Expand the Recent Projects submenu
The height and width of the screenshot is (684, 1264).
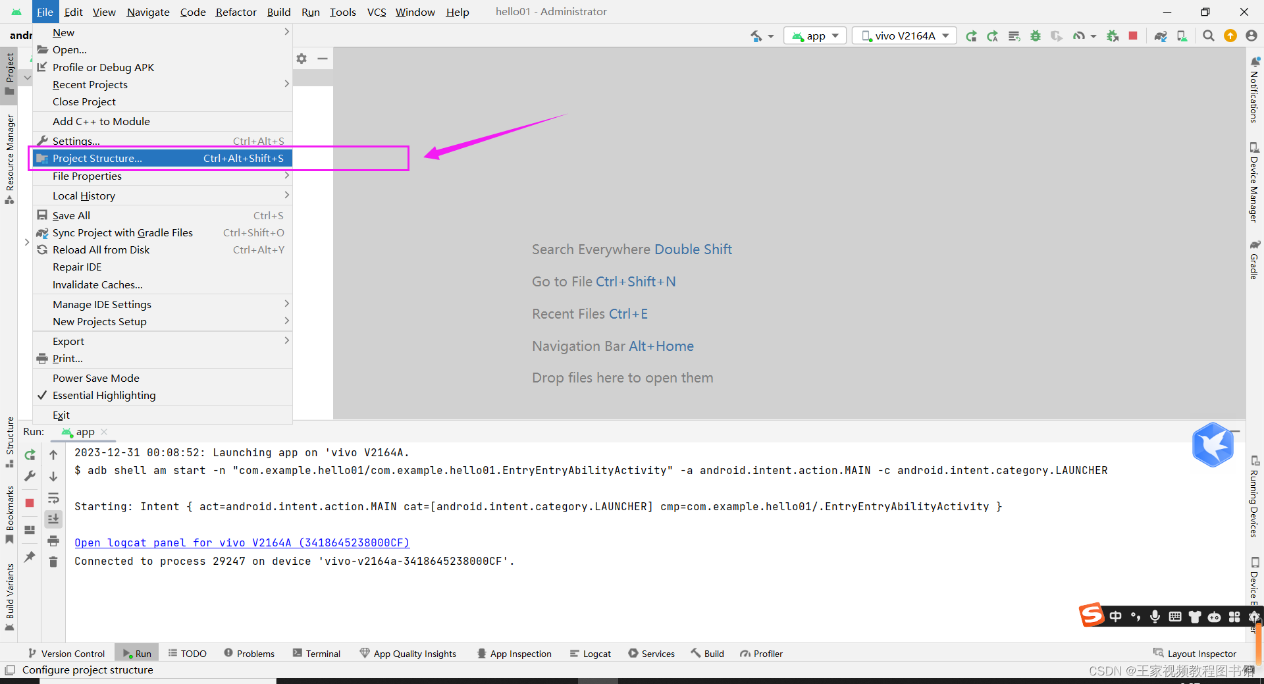click(163, 85)
